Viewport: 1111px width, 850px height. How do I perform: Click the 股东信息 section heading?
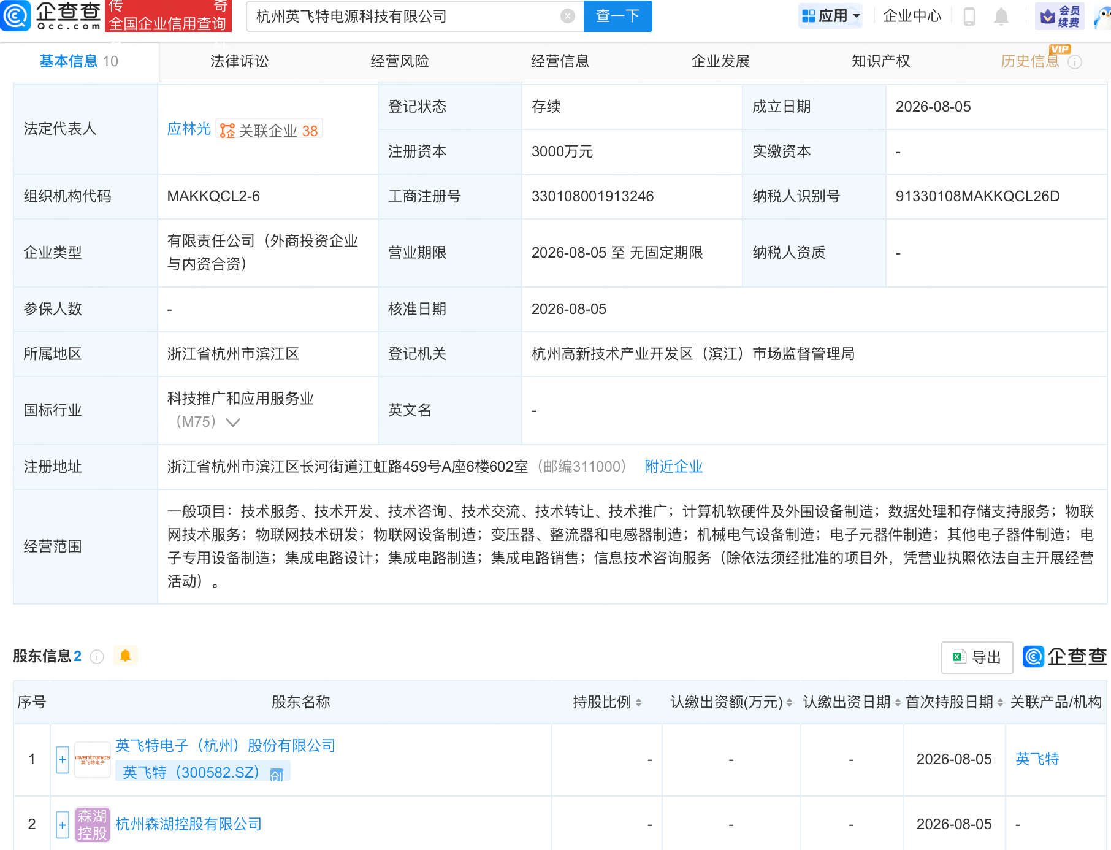coord(42,656)
